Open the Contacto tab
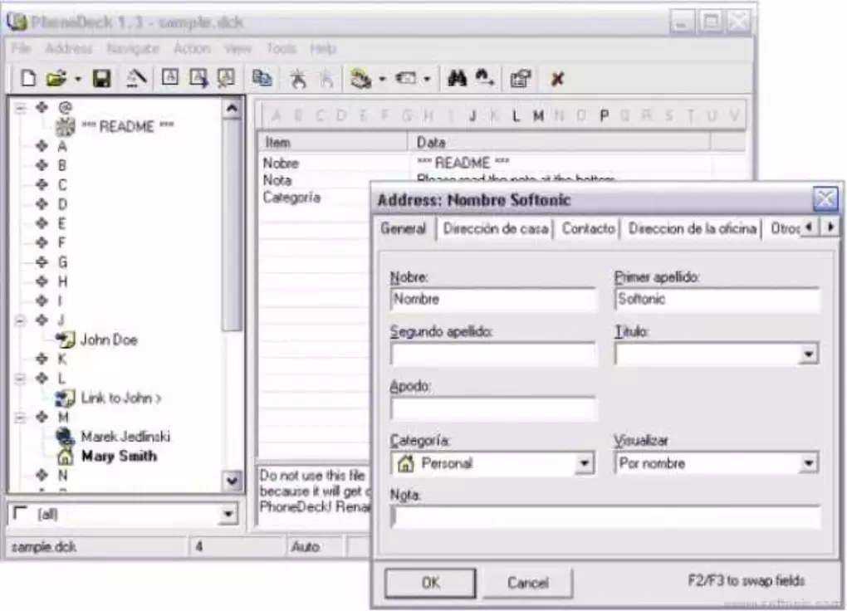This screenshot has width=847, height=611. [x=588, y=228]
